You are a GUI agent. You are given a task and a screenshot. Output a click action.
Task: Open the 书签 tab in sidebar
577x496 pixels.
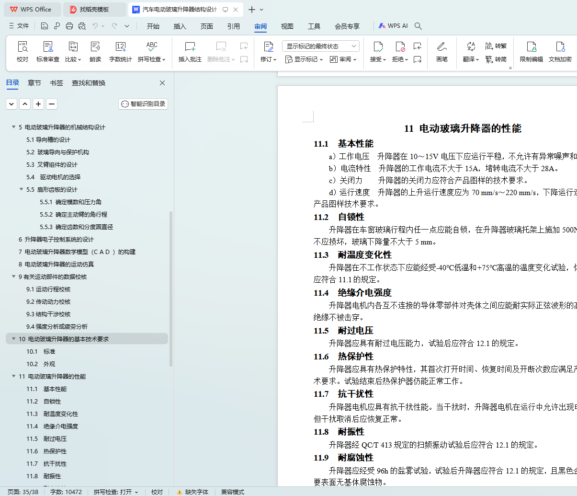(x=57, y=83)
